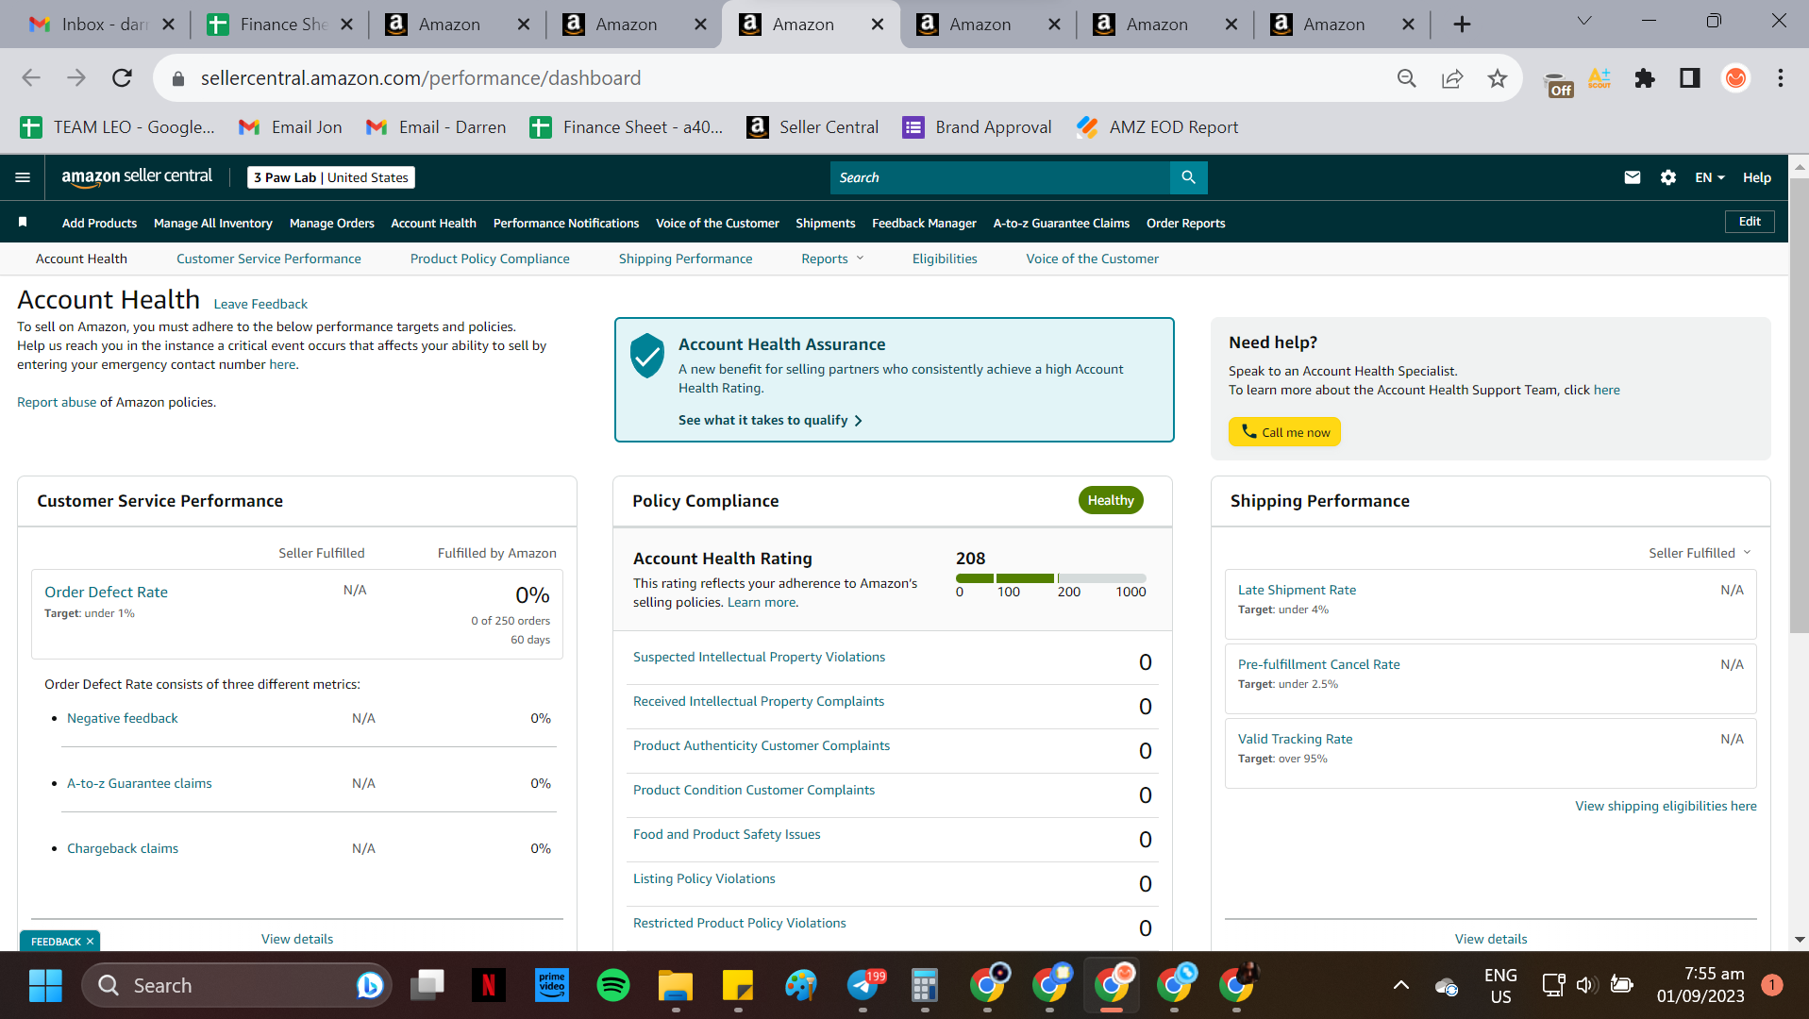
Task: Click the Seller Central search field
Action: tap(1000, 177)
